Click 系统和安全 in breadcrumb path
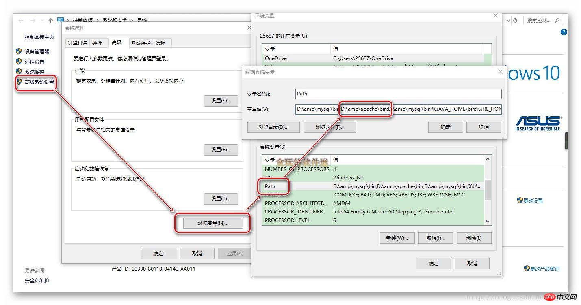Screen dimensions: 581x305 [115, 20]
